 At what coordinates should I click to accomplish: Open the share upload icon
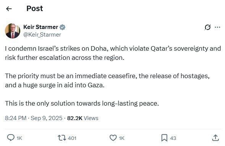[215, 138]
